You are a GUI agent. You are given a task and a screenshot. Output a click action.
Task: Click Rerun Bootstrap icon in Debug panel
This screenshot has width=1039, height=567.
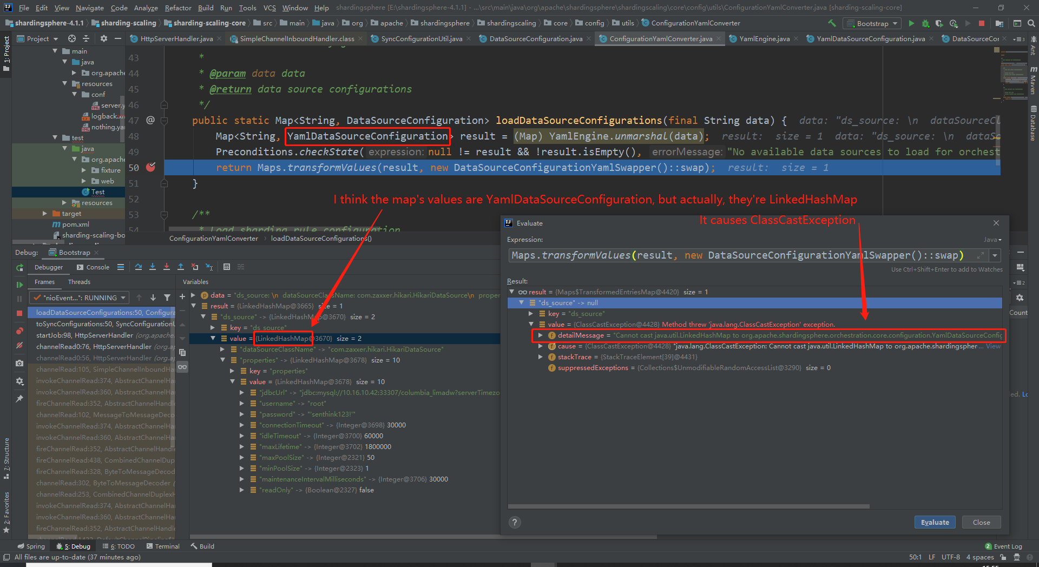tap(19, 267)
